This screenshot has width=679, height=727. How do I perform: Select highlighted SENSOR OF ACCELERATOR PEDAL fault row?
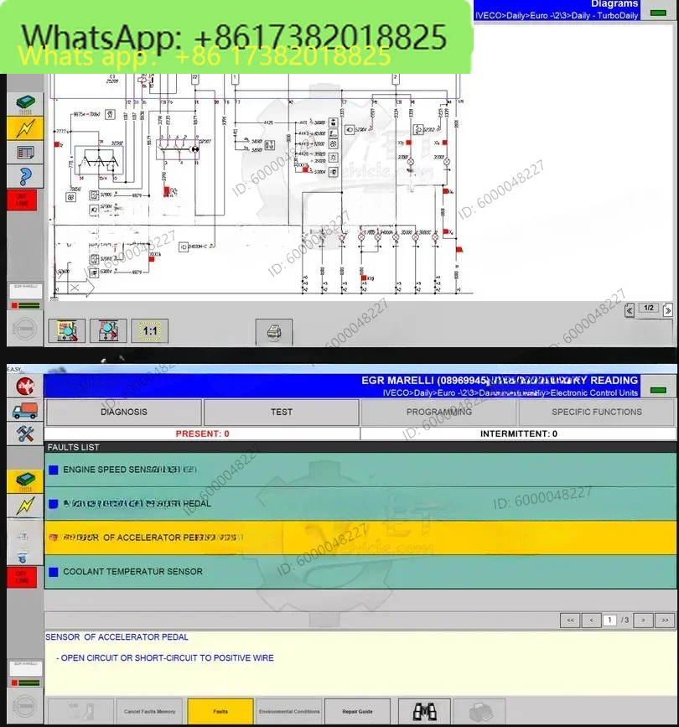pyautogui.click(x=360, y=537)
